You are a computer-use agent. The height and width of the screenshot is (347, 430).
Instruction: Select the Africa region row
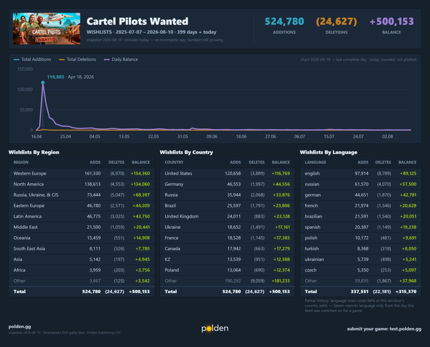point(82,270)
